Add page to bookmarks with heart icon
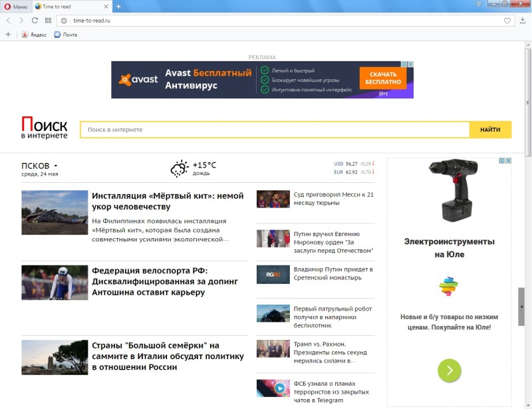 click(507, 21)
